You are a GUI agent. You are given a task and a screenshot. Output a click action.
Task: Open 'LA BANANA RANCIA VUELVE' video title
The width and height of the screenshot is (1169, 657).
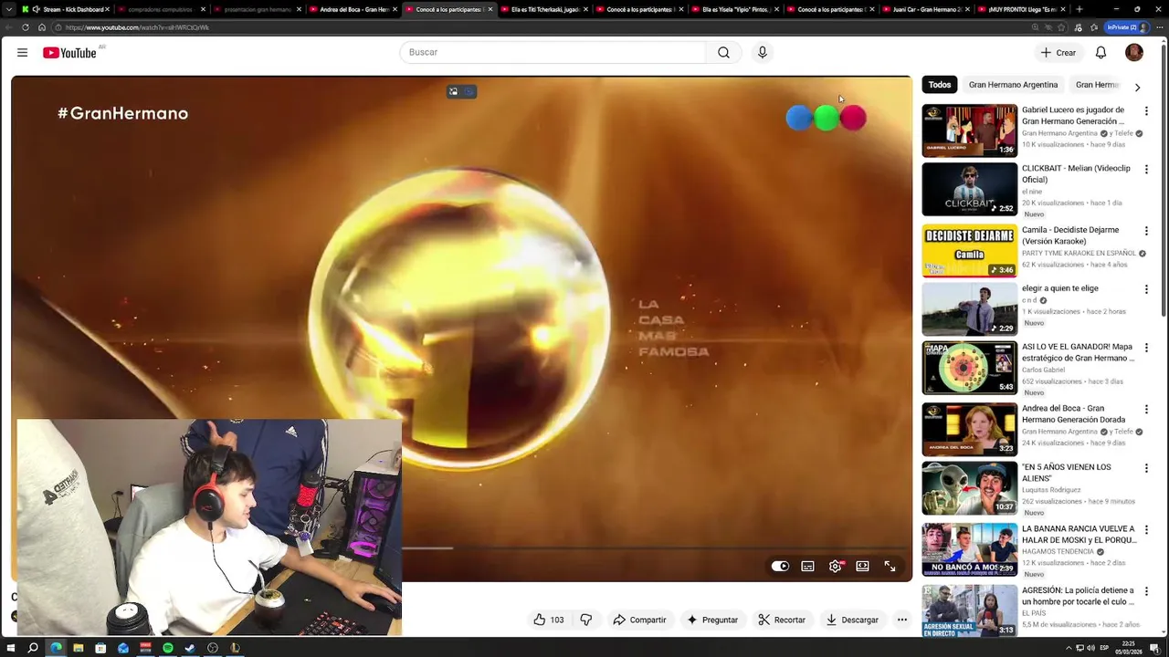pos(1079,535)
